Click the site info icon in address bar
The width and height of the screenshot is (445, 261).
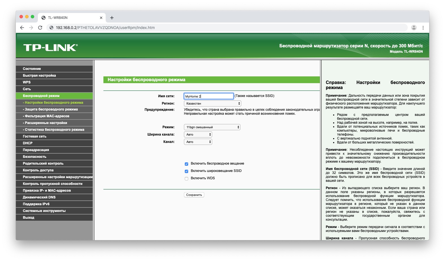point(51,28)
